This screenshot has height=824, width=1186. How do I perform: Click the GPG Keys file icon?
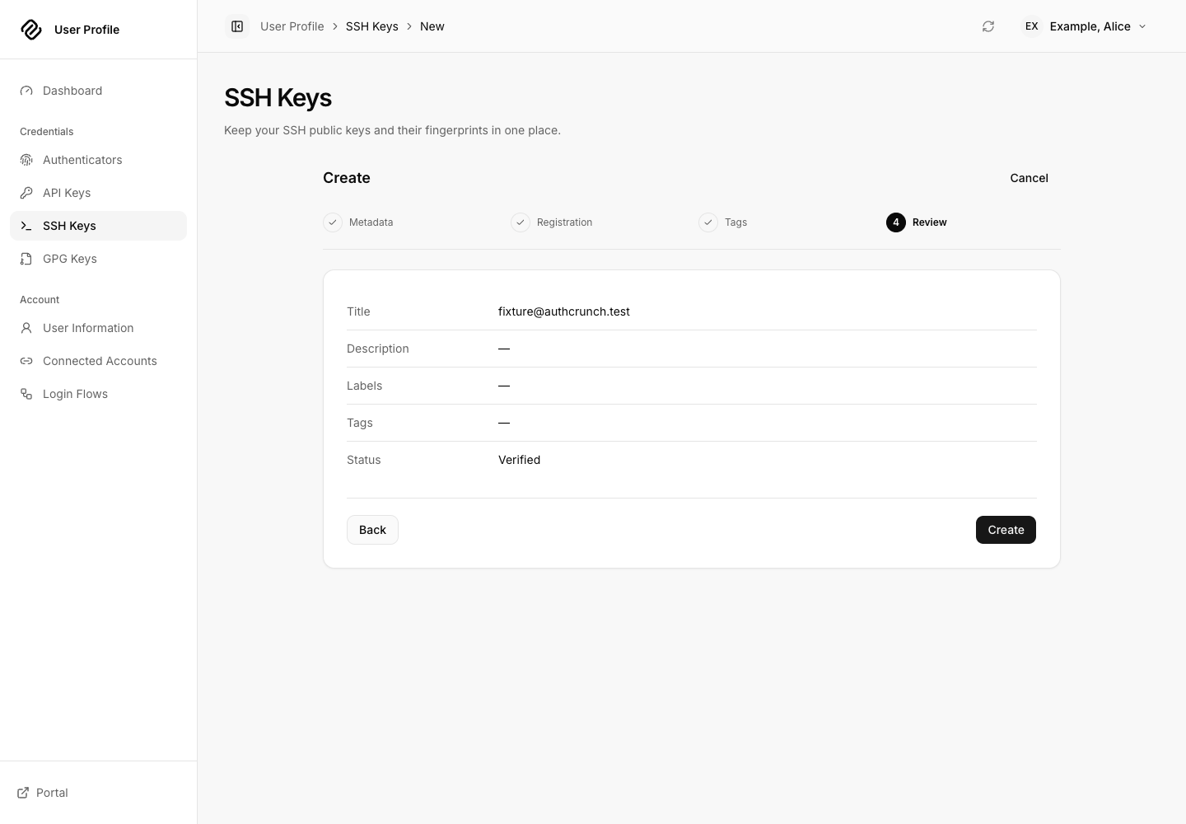pyautogui.click(x=26, y=259)
